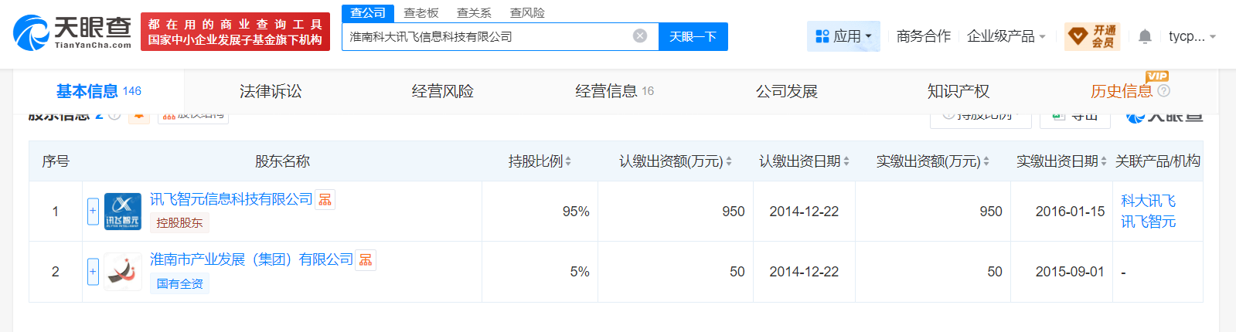The width and height of the screenshot is (1236, 332).
Task: Open the 讯飞智元 related product link
Action: [x=1148, y=222]
